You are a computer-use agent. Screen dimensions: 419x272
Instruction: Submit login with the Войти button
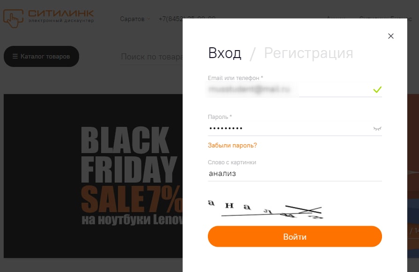click(295, 236)
